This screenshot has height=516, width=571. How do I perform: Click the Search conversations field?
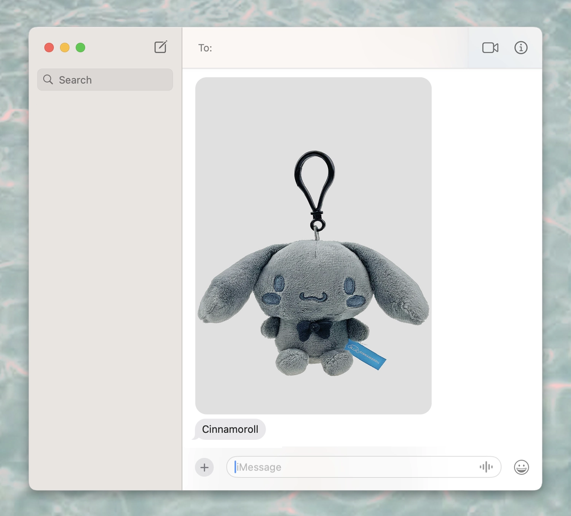pos(105,80)
